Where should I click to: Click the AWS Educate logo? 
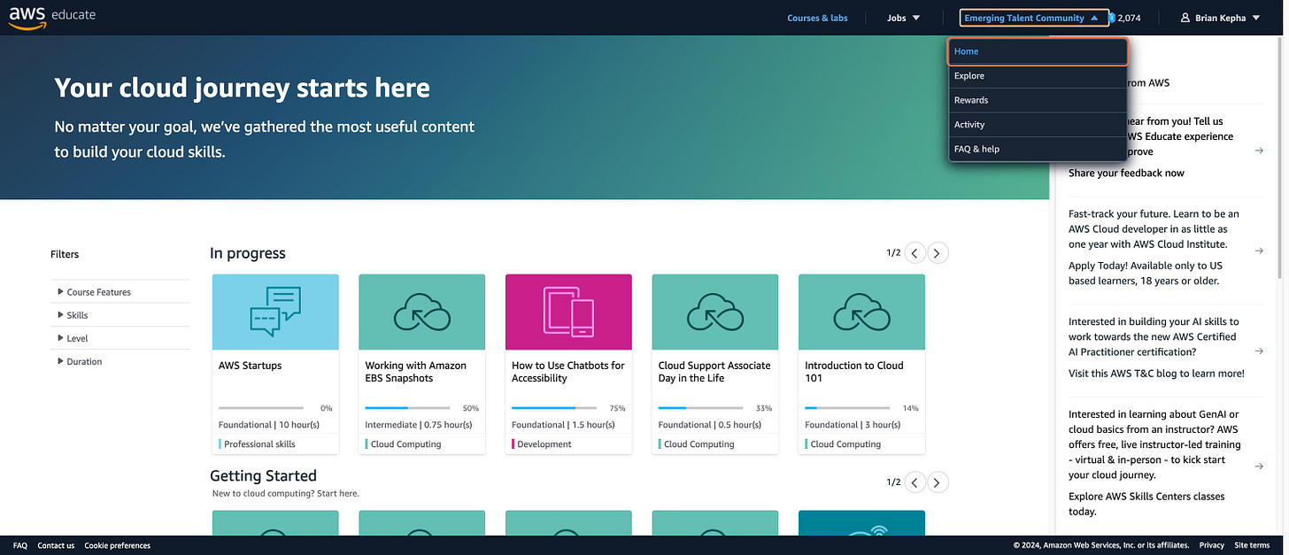[x=52, y=16]
